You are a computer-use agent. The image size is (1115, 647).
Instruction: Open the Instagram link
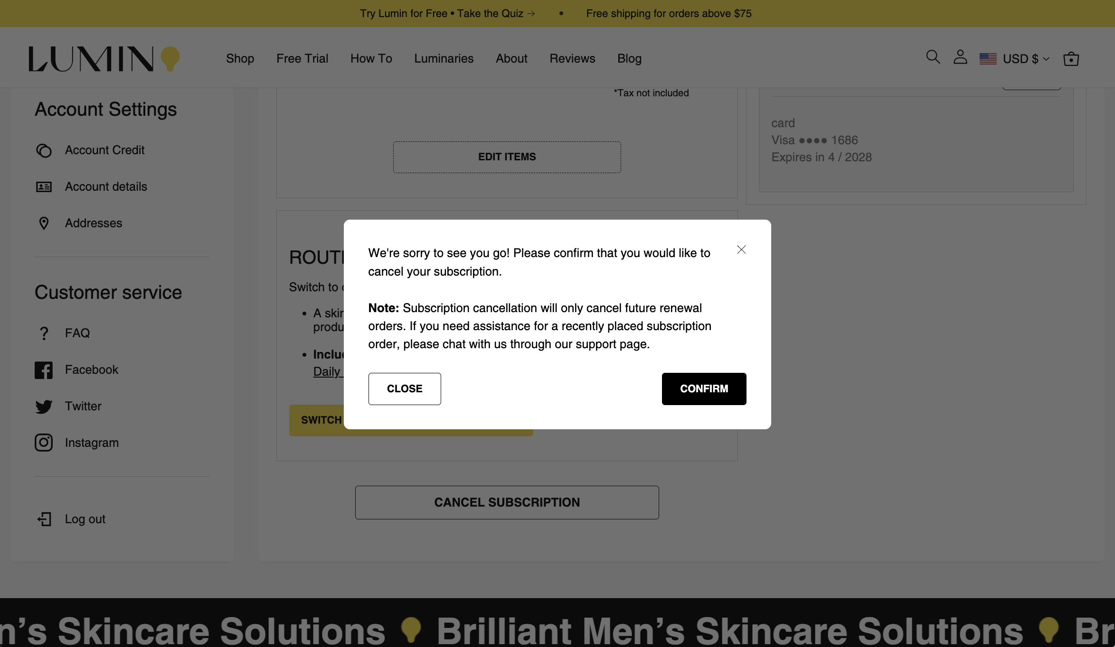[92, 443]
